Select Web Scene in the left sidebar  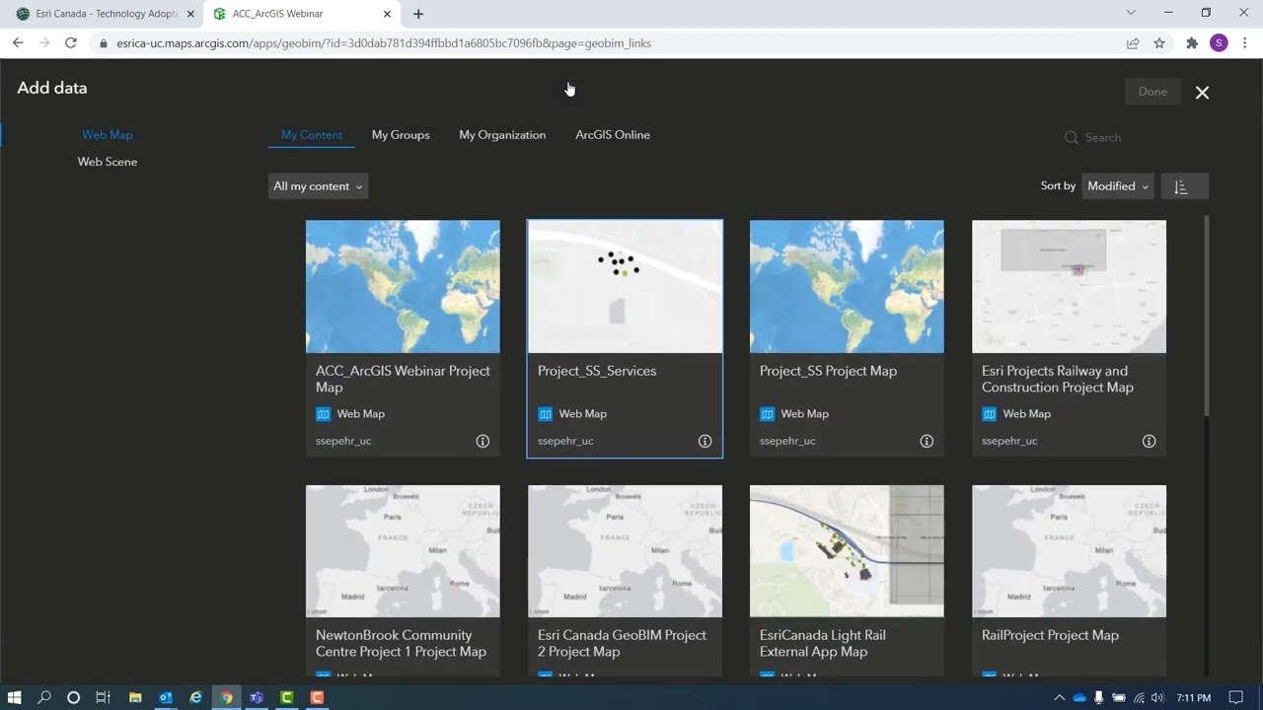[108, 162]
